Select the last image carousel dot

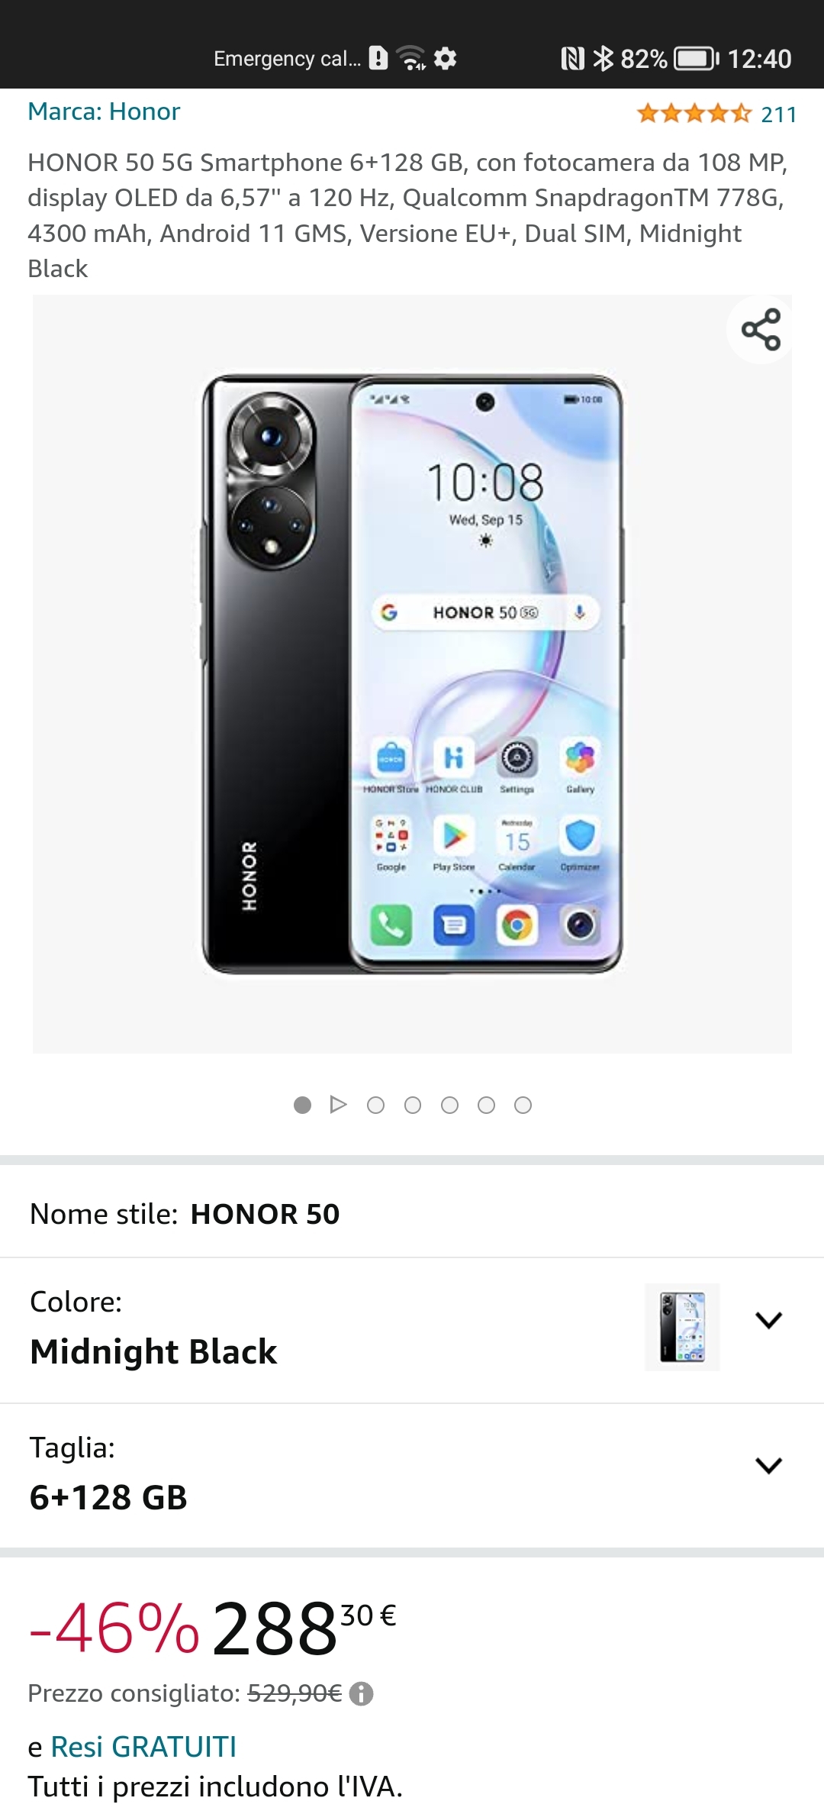click(x=523, y=1105)
